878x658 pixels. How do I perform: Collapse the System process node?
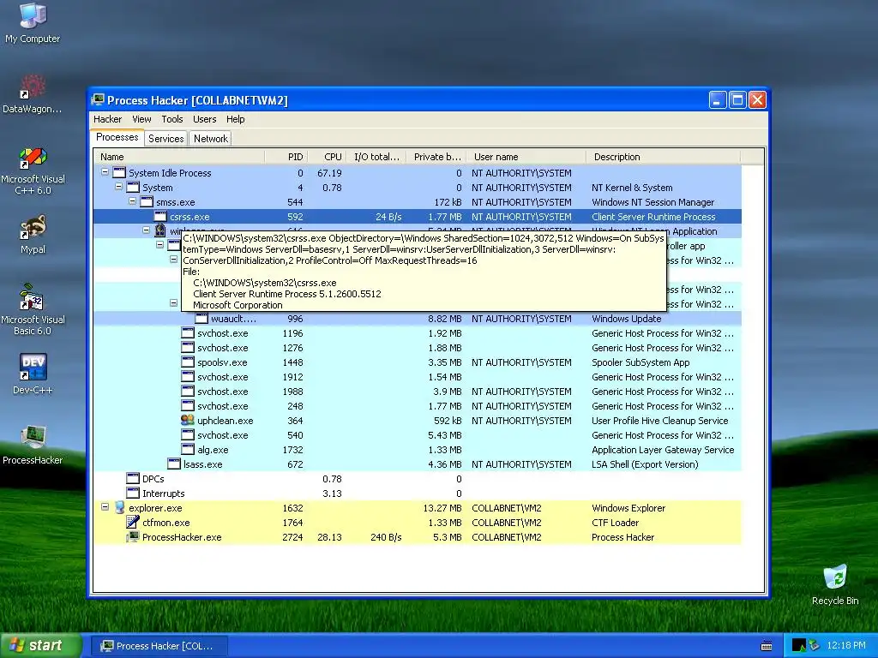(x=118, y=187)
